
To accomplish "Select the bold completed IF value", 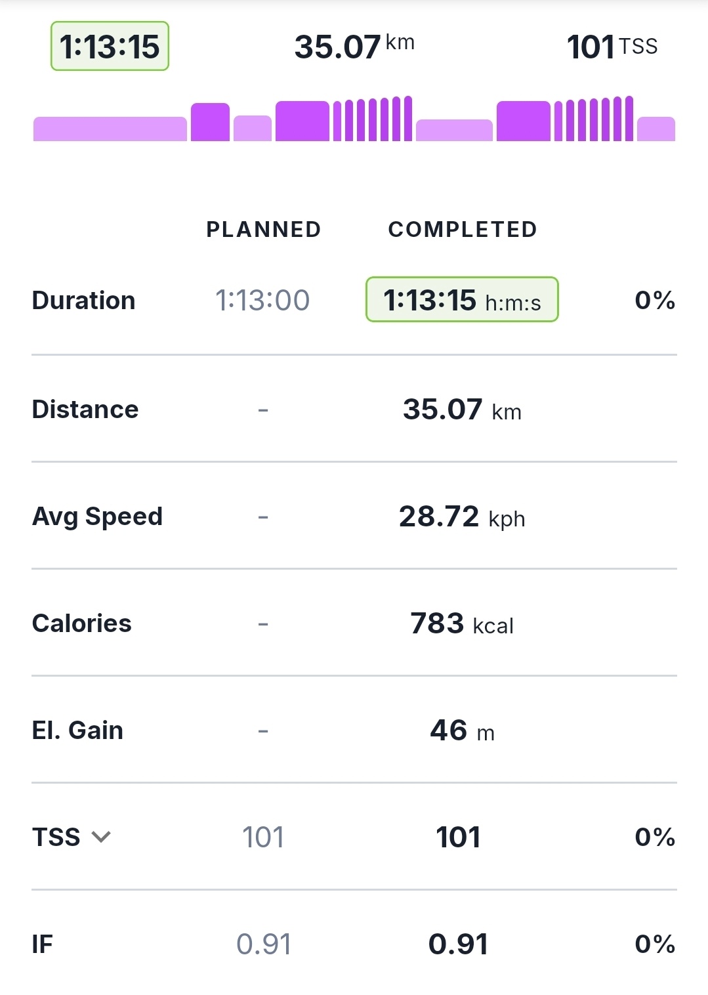I will click(458, 944).
